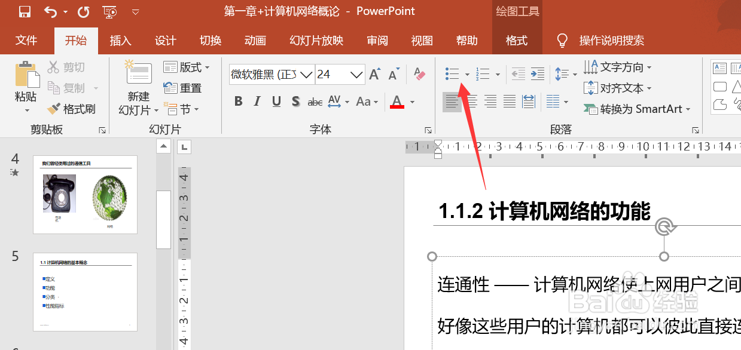Increase the font size with Grow Font
Screen dimensions: 741x350
click(374, 74)
